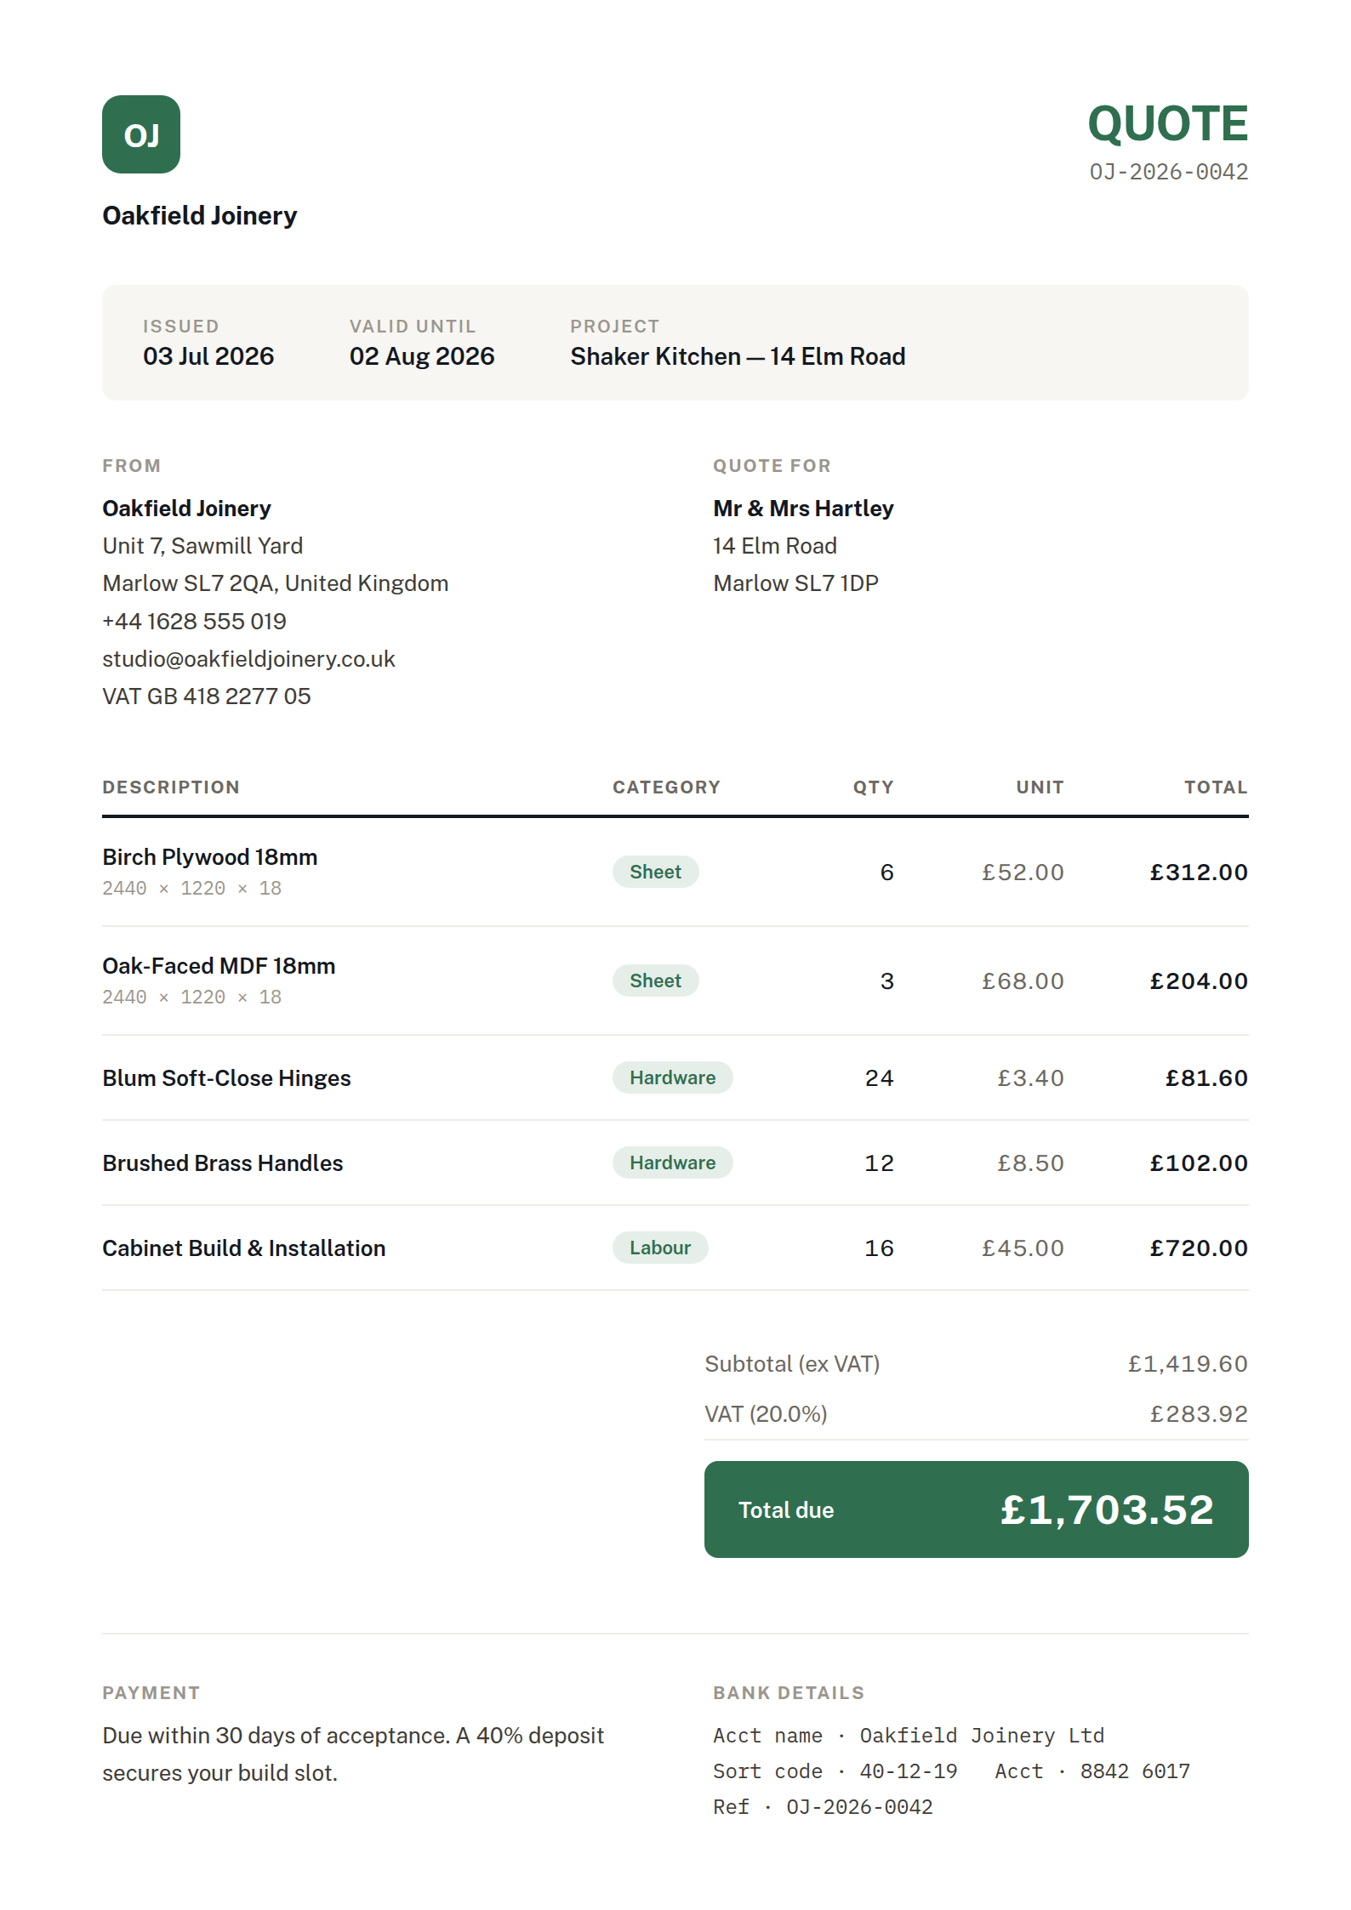Screen dimensions: 1351x1910
Task: Click subtotal amount £1,419.60
Action: click(x=1188, y=1364)
